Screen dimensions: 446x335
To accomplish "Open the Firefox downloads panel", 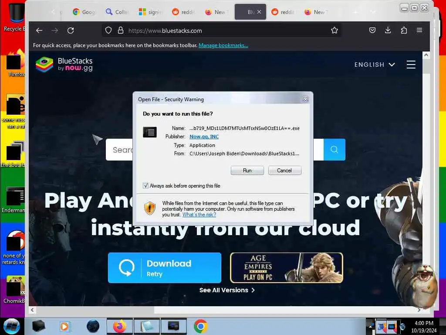I will coord(388,30).
